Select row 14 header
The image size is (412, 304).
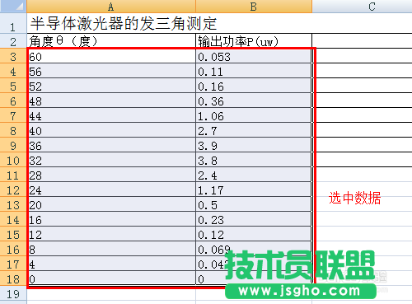coord(13,219)
